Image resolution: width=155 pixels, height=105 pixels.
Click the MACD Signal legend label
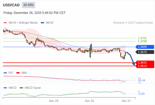[33, 88]
